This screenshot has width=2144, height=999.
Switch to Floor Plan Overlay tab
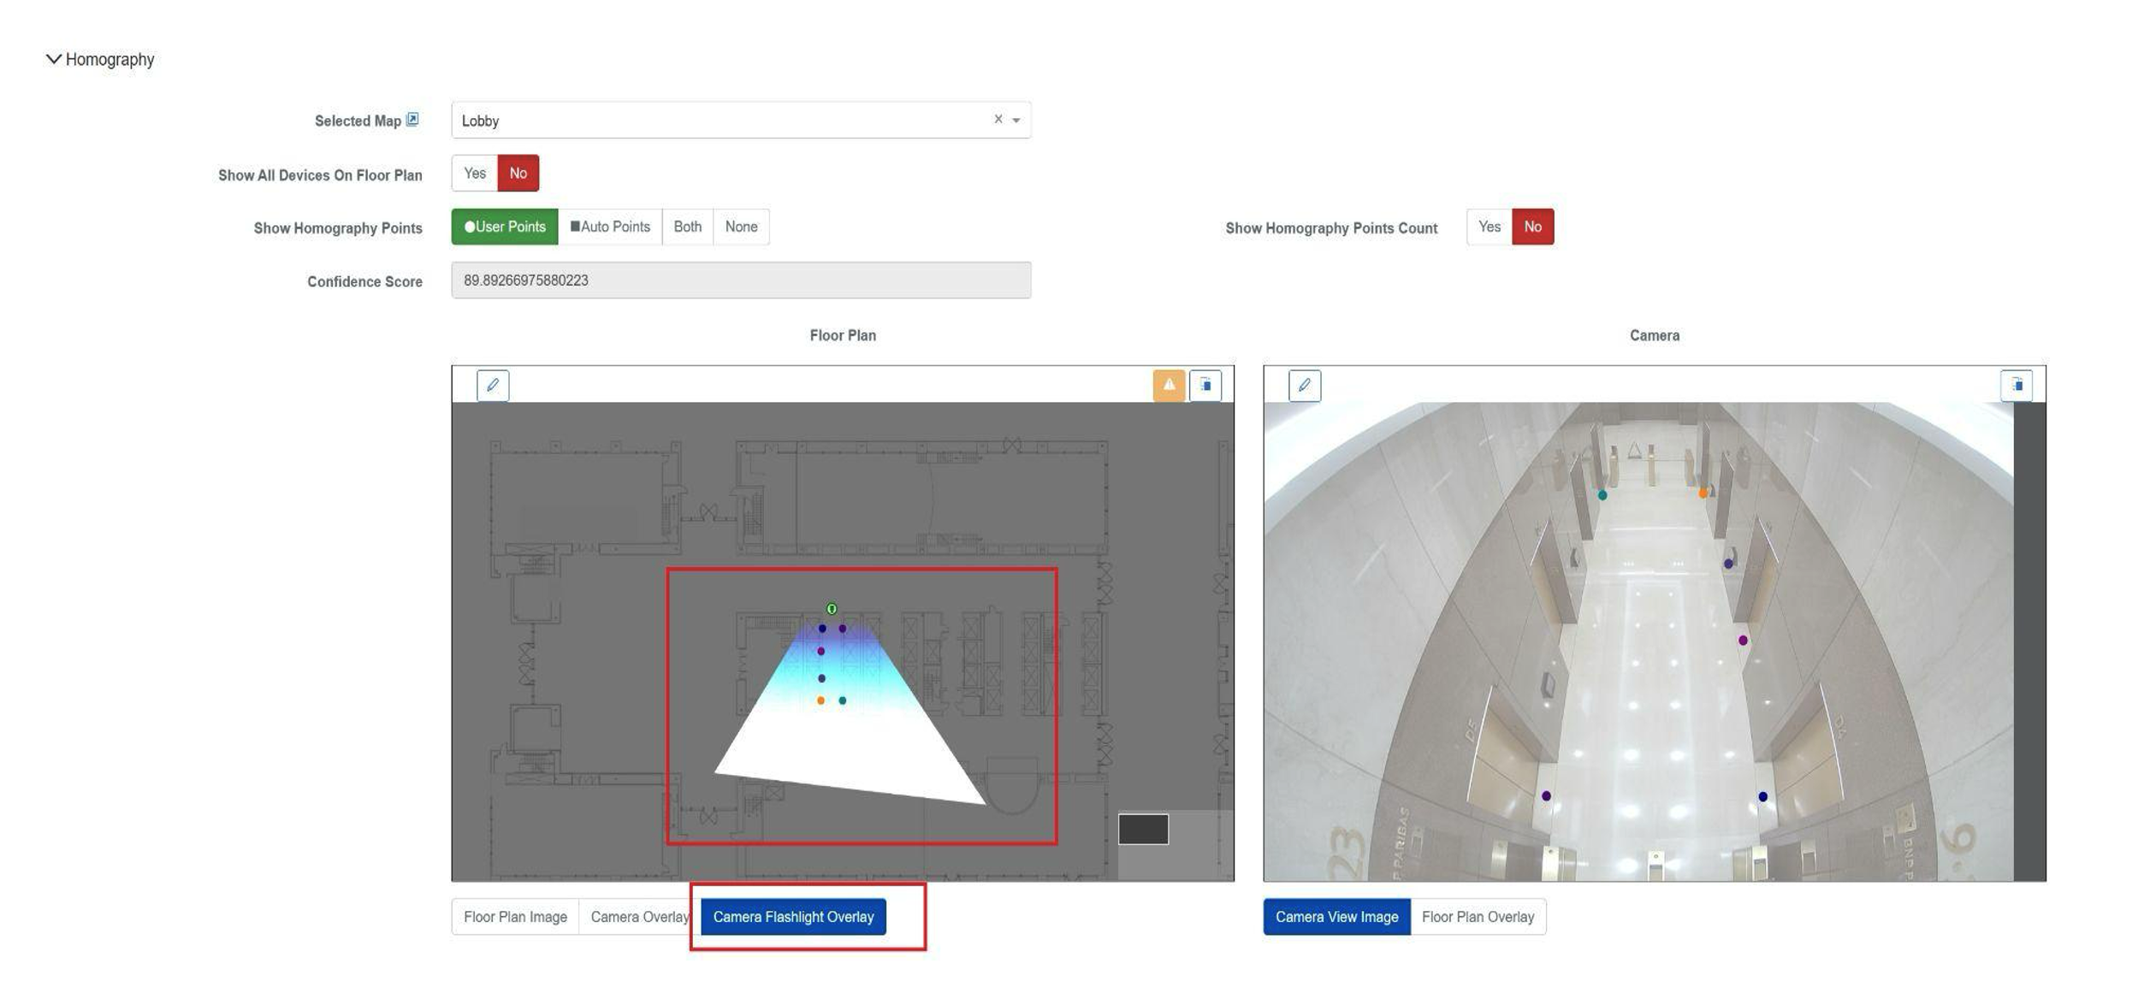pyautogui.click(x=1478, y=917)
